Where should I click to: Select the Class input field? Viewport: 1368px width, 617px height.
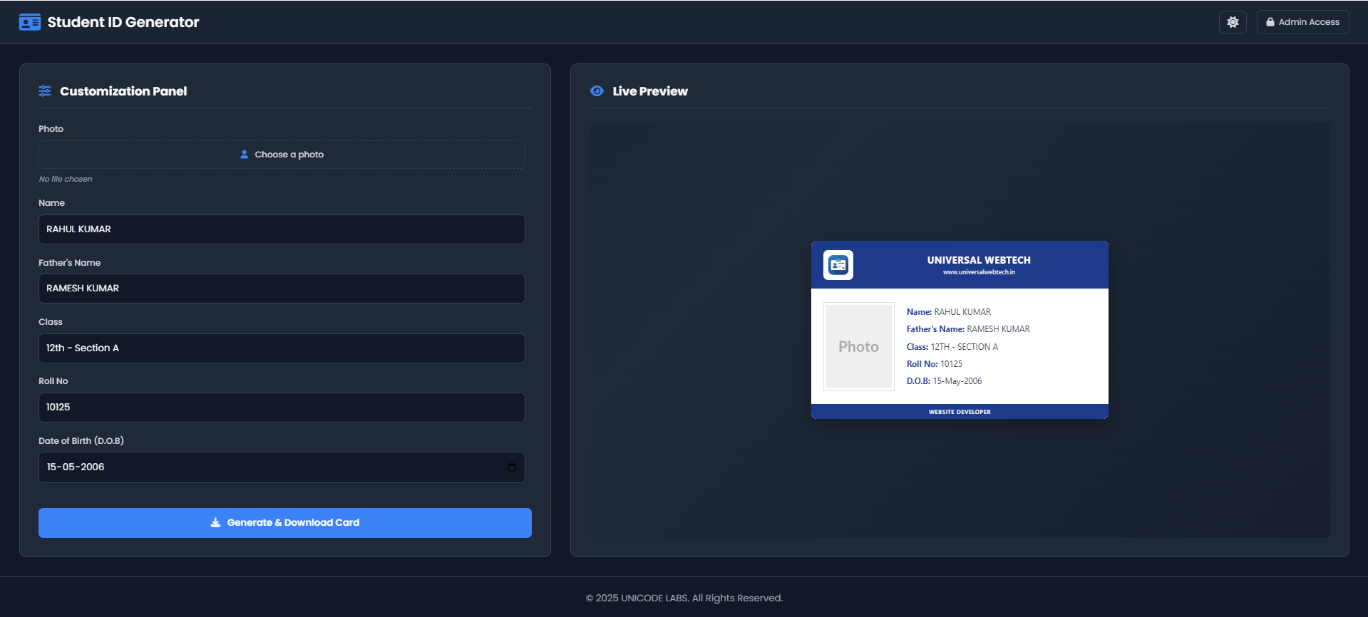tap(282, 348)
